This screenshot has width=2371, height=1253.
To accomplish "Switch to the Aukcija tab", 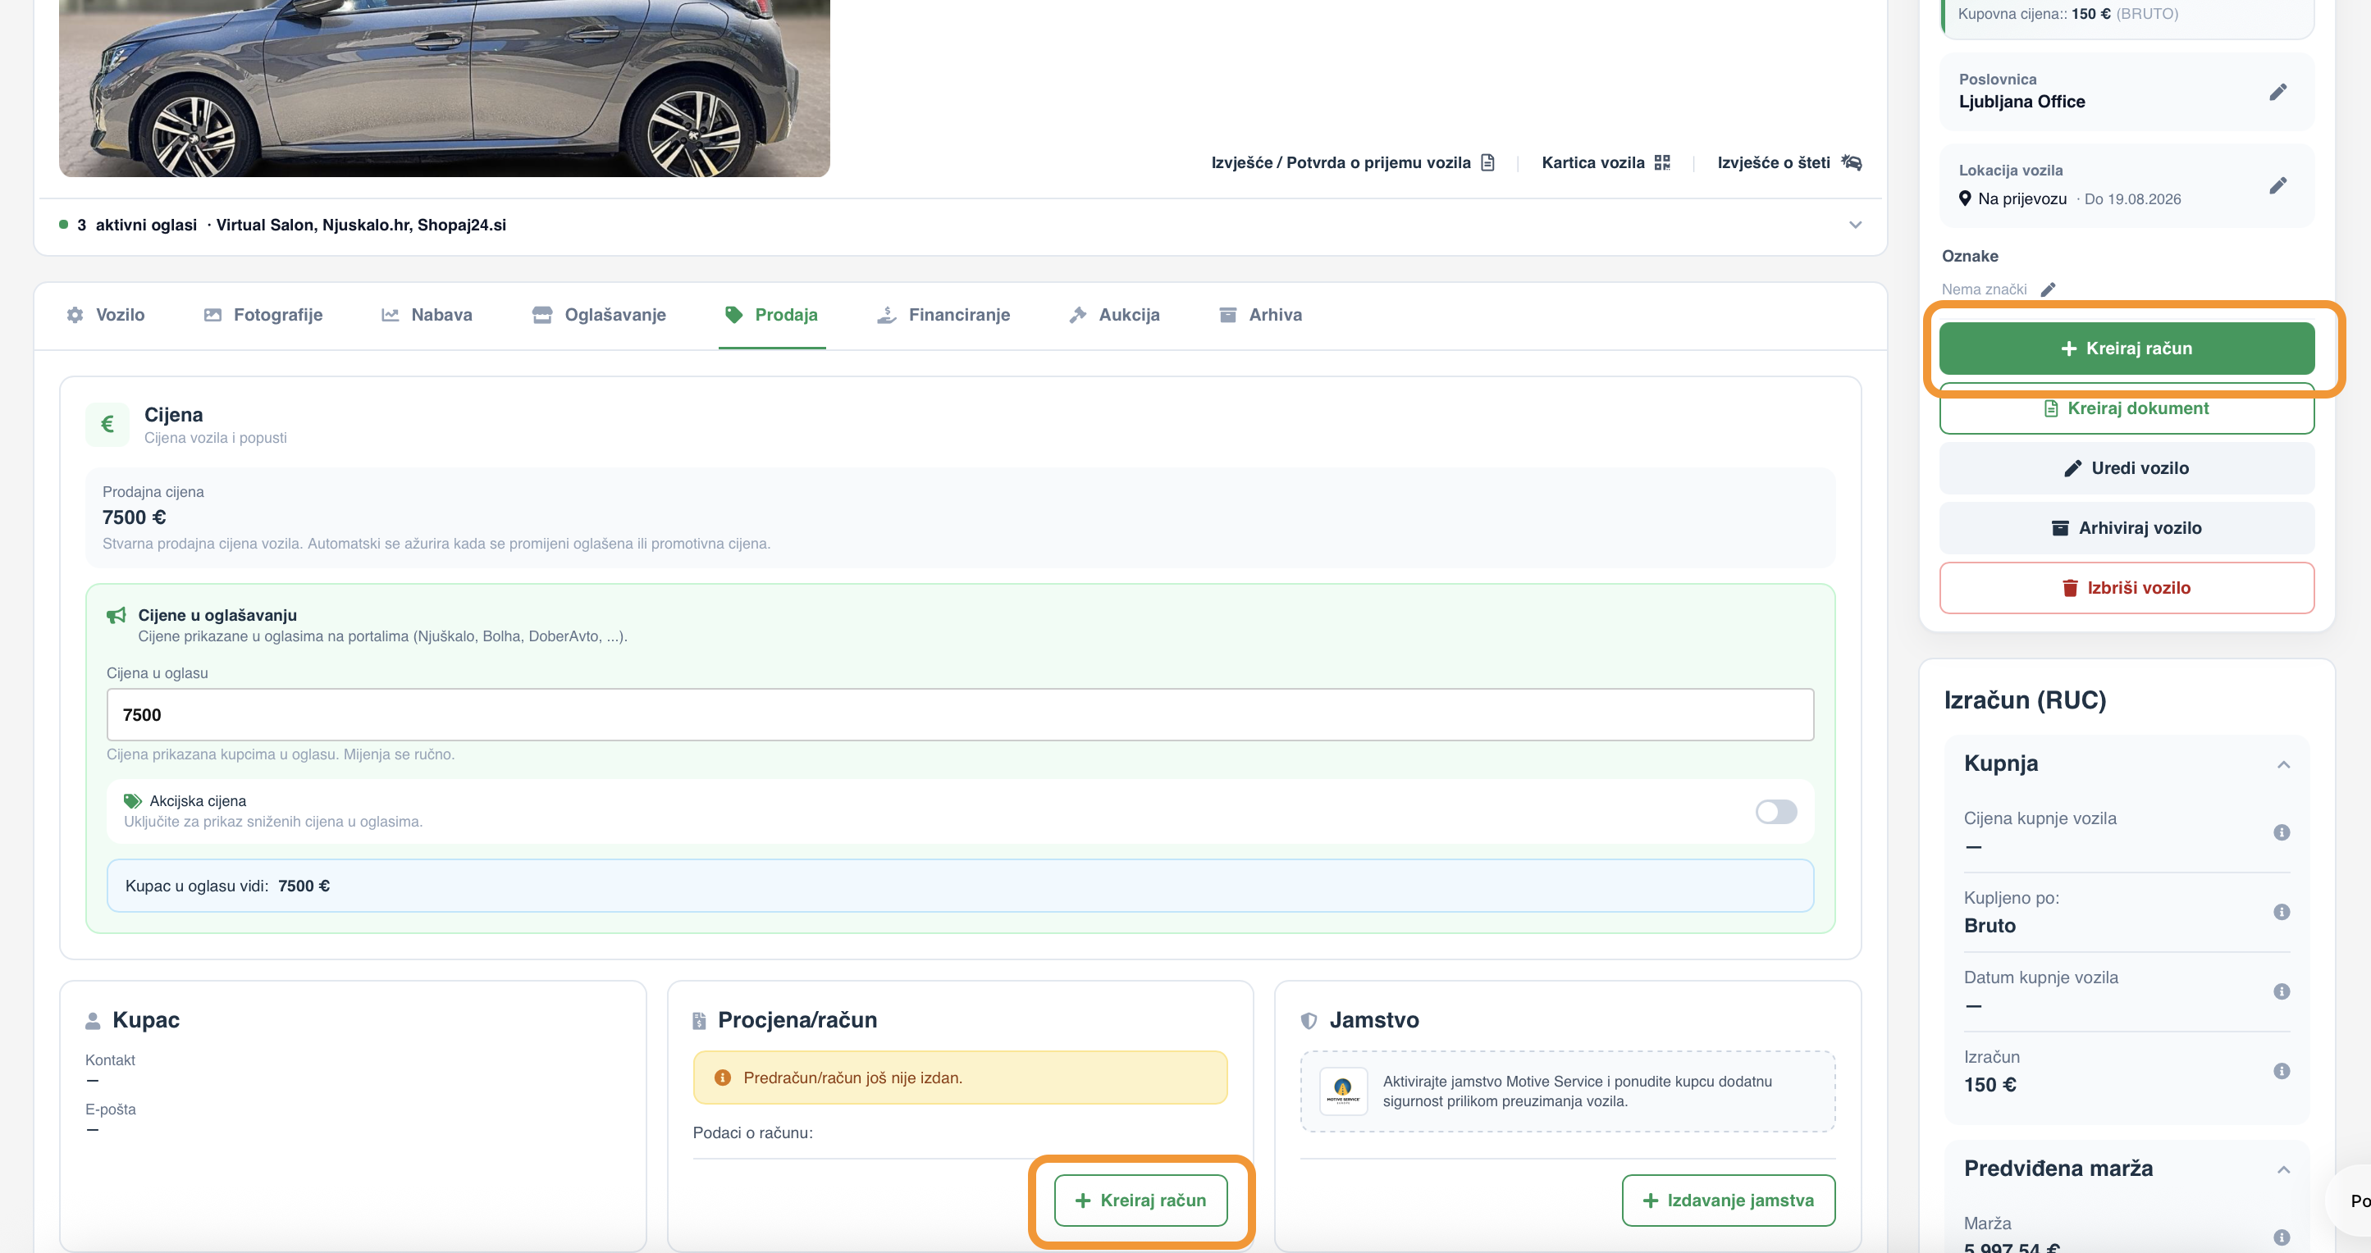I will point(1115,315).
